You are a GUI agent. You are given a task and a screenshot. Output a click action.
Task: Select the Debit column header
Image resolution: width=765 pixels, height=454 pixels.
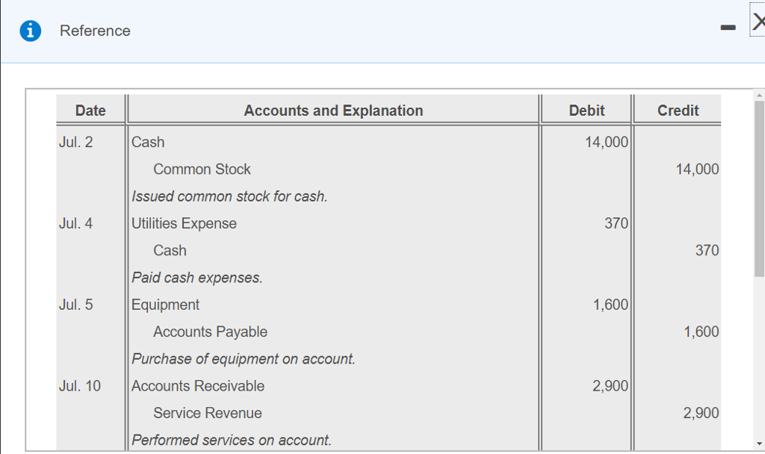coord(586,110)
